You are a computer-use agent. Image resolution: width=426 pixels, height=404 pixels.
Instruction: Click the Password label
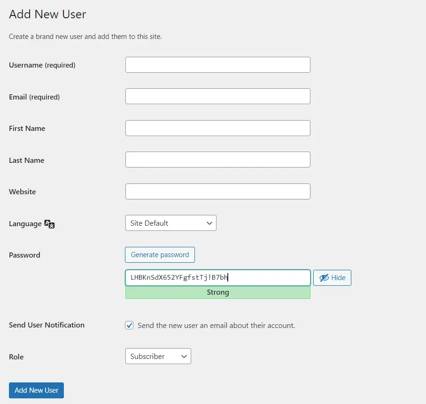coord(24,255)
